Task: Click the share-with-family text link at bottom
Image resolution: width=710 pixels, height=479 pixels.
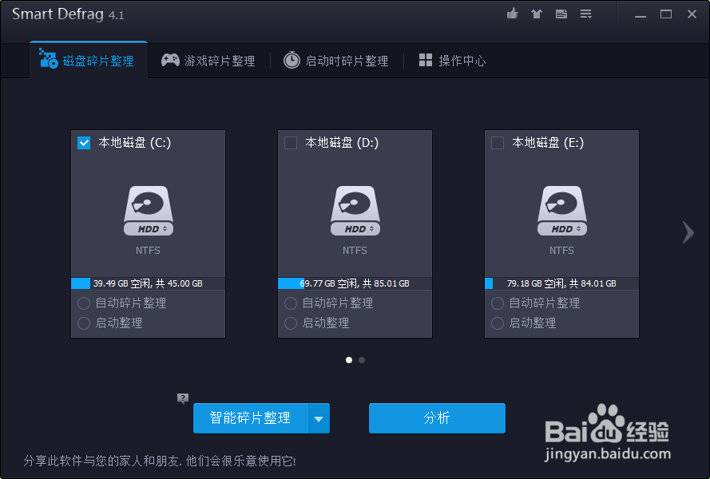Action: 160,461
